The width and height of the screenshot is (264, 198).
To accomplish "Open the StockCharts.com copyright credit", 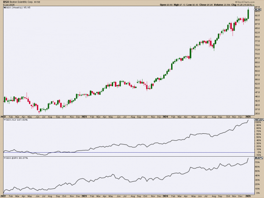I will click(x=245, y=2).
